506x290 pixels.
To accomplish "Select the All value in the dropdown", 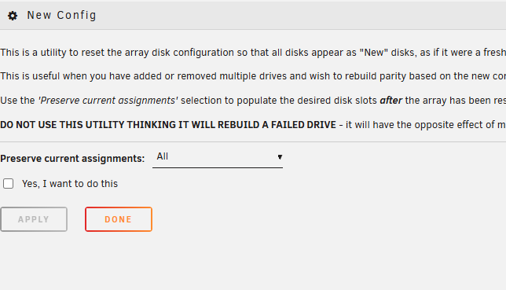I will tap(163, 156).
